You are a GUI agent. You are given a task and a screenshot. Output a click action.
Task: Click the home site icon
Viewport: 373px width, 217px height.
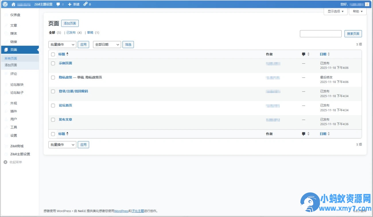(13, 4)
